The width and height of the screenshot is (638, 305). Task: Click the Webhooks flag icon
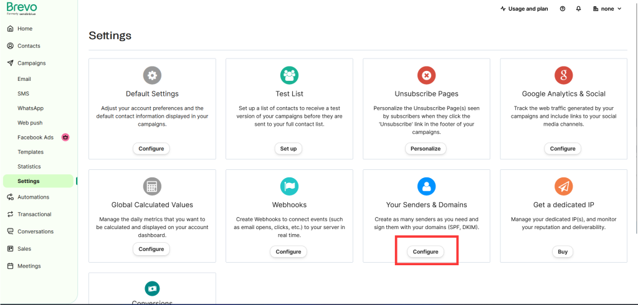289,186
